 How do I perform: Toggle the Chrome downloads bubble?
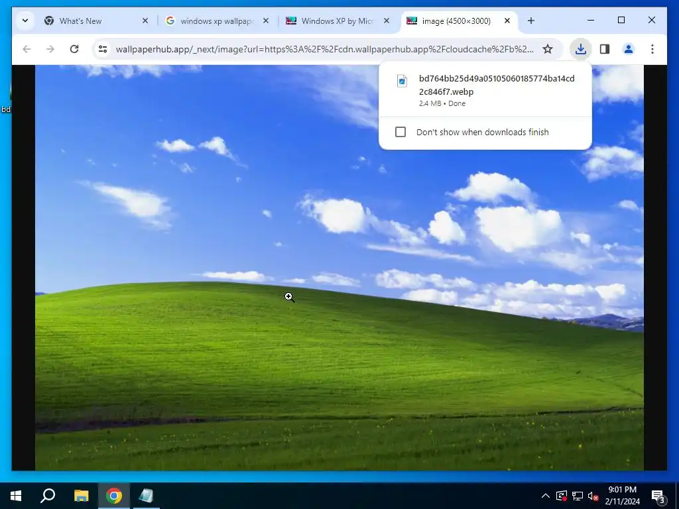point(581,49)
